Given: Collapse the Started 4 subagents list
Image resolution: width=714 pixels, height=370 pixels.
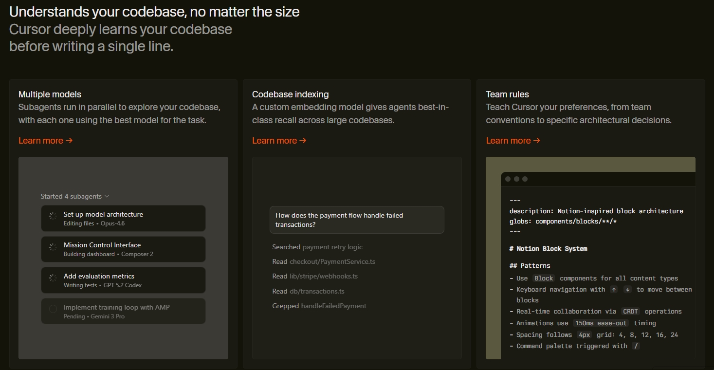Looking at the screenshot, I should click(x=75, y=196).
